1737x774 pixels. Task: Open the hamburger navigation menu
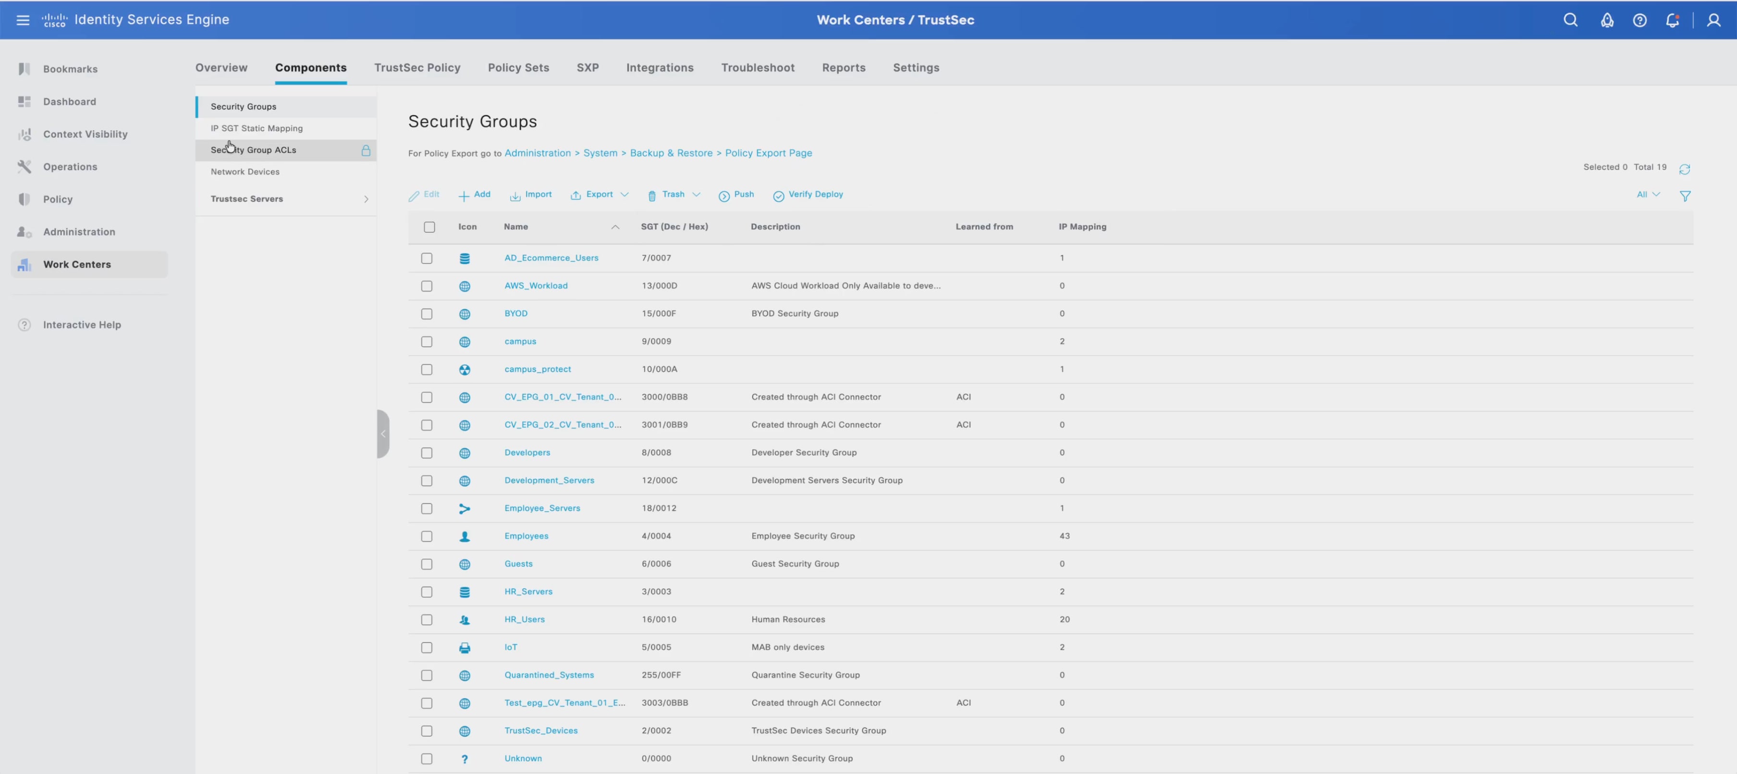pos(23,20)
